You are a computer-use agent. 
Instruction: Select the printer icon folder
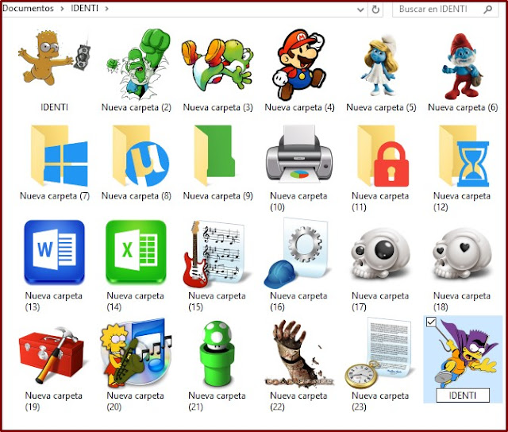tap(299, 154)
